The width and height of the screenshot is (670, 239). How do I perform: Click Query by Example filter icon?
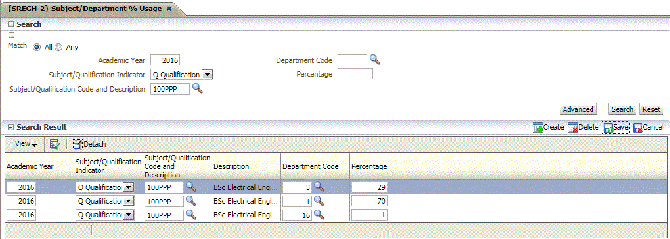(x=55, y=145)
